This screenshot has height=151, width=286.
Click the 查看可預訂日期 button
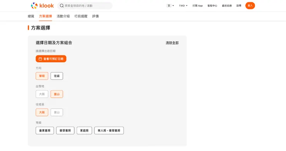tap(51, 59)
